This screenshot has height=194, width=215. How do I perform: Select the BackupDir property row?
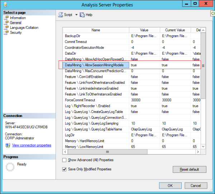[132, 36]
